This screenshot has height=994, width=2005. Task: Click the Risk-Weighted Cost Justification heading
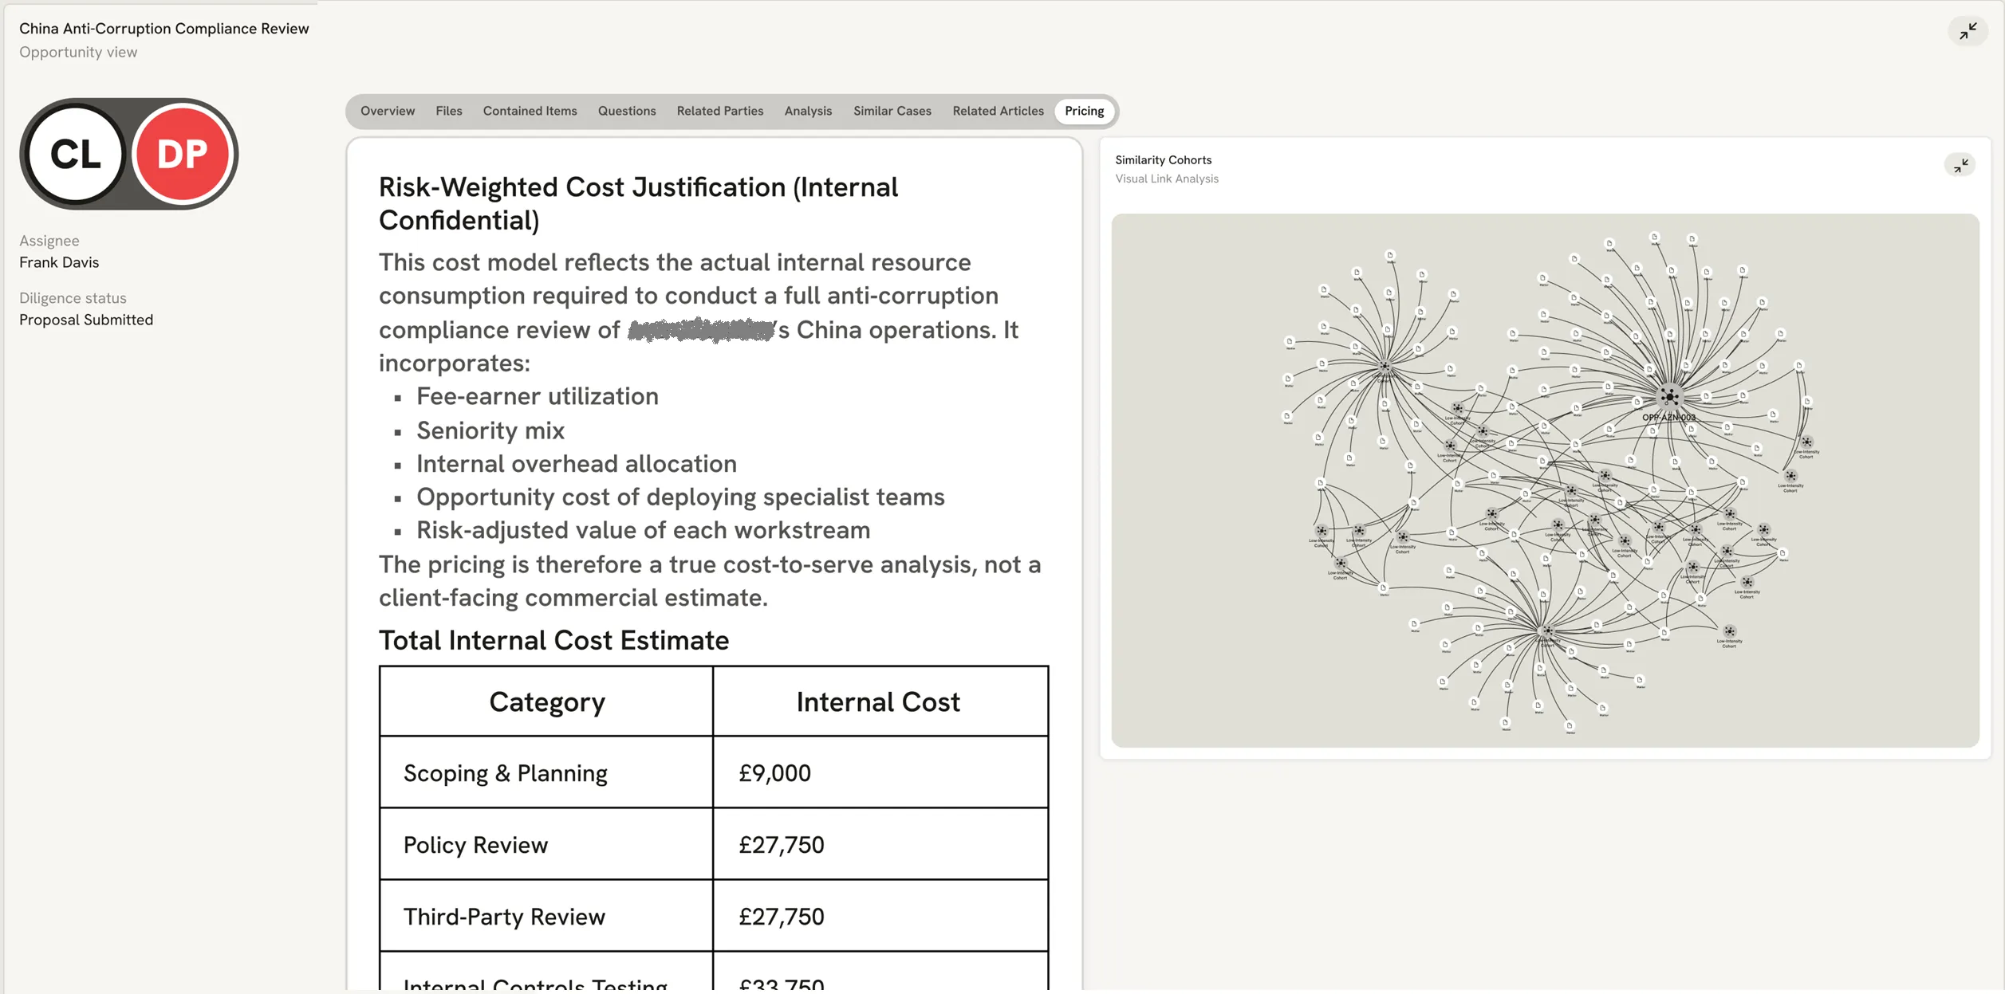pyautogui.click(x=638, y=203)
